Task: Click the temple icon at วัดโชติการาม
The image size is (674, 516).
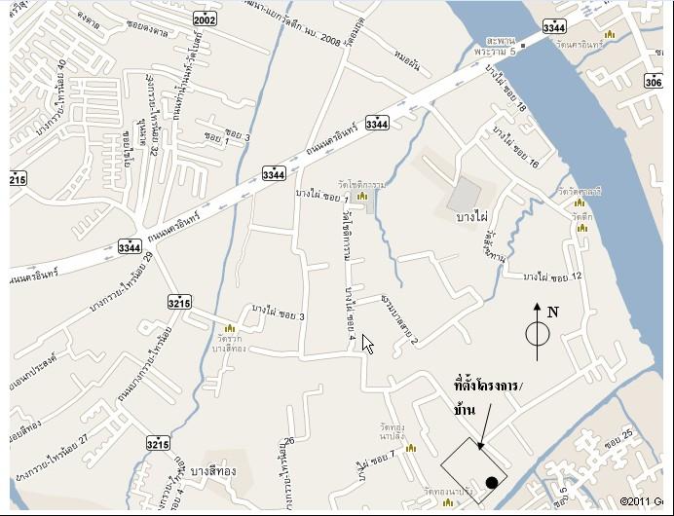Action: pyautogui.click(x=362, y=197)
